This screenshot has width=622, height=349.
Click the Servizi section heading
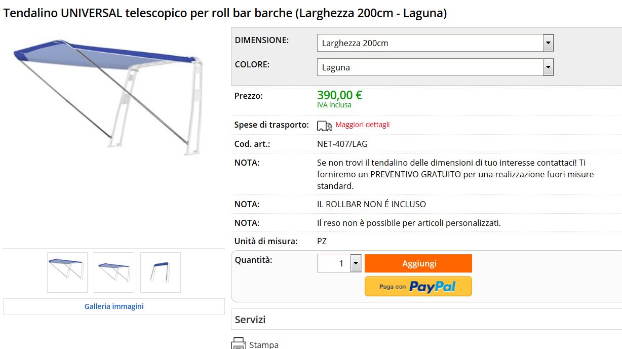tap(250, 320)
